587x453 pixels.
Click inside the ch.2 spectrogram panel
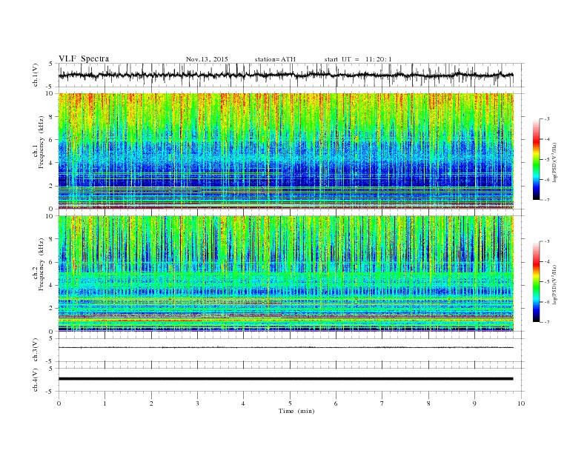click(x=286, y=273)
